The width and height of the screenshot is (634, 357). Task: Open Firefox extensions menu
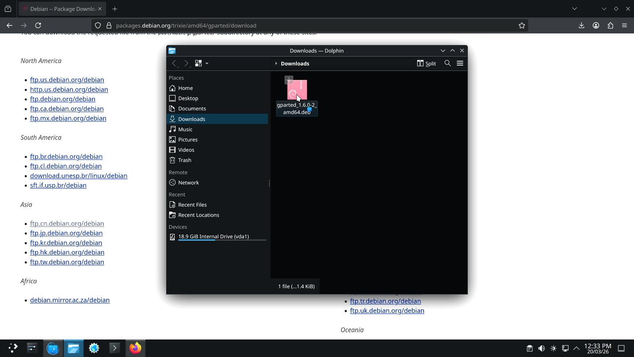[610, 25]
